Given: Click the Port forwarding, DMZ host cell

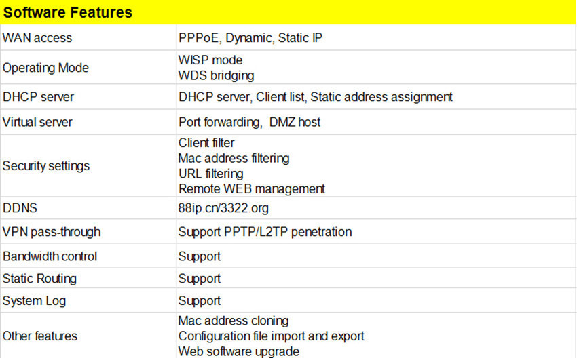Looking at the screenshot, I should click(x=249, y=123).
